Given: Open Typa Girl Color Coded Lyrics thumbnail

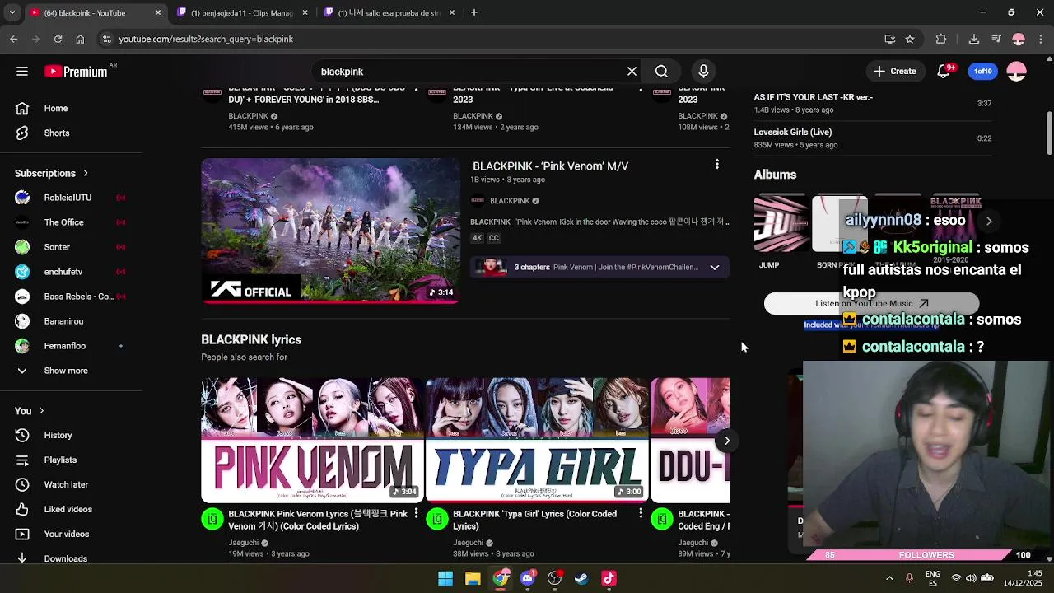Looking at the screenshot, I should tap(537, 440).
